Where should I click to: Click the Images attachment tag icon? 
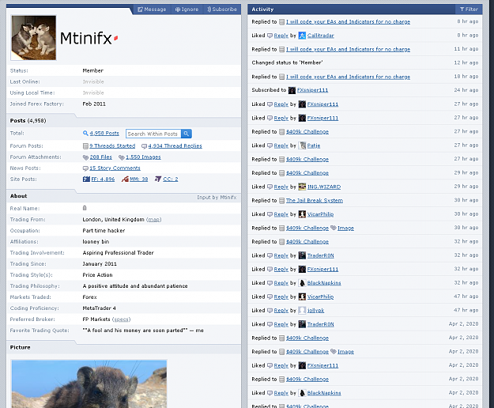point(121,157)
